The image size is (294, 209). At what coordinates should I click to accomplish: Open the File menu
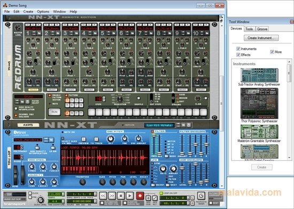(x=7, y=12)
